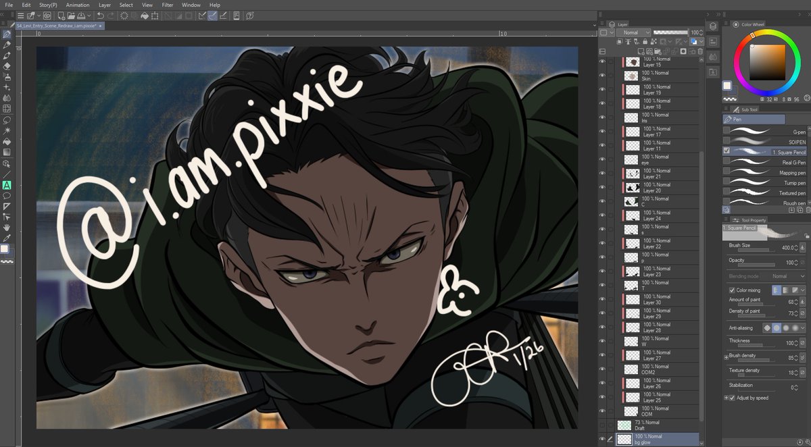Screen dimensions: 811x447
Task: Click the New canvas icon in command bar
Action: 61,16
